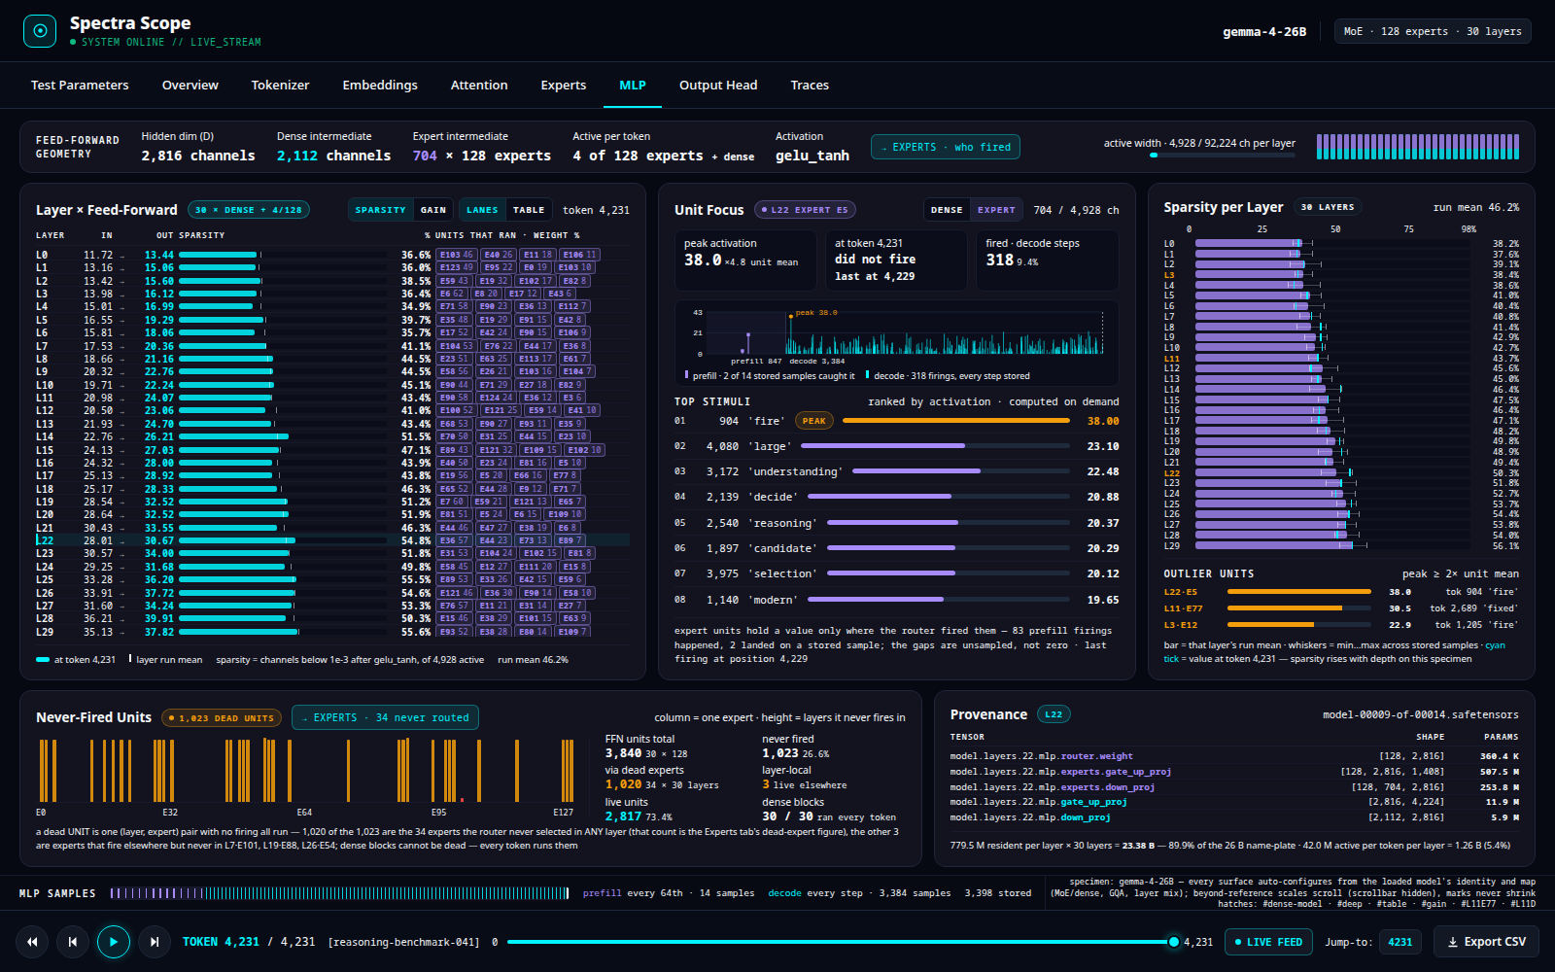Viewport: 1555px width, 972px height.
Task: Go to the previous token step
Action: tap(73, 942)
